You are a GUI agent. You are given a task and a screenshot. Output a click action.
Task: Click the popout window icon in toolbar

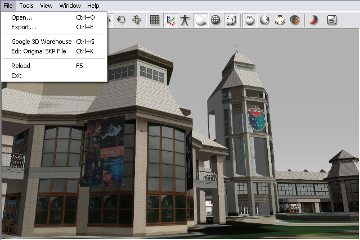point(332,20)
